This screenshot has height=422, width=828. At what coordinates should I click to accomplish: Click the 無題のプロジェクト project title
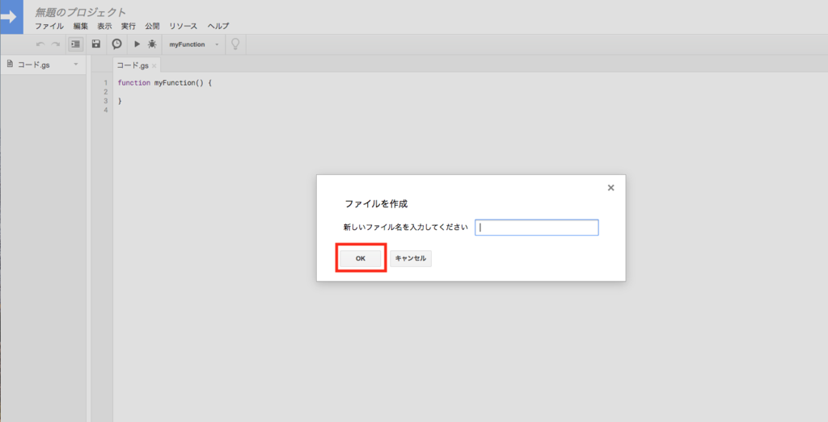(80, 12)
